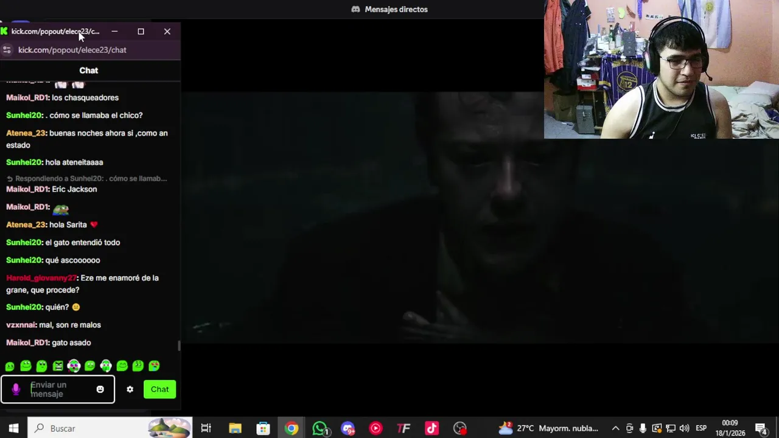Open the network icon in system tray
The image size is (779, 438).
670,428
